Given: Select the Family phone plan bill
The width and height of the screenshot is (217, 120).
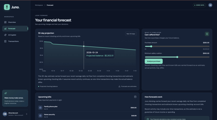Looking at the screenshot, I should click(x=87, y=108).
